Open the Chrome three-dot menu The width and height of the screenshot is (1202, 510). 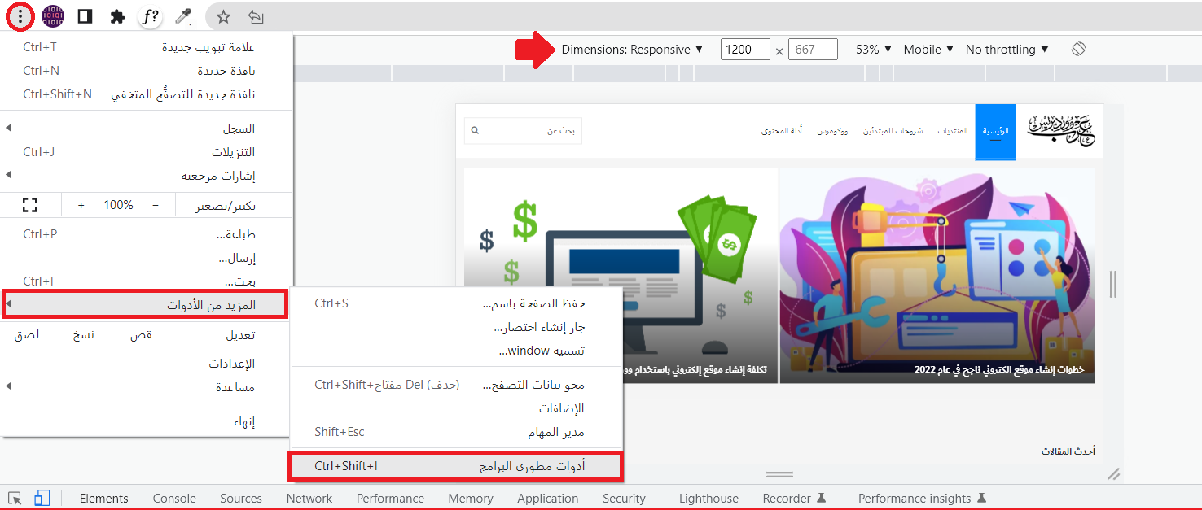point(20,16)
